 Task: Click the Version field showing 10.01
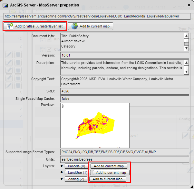coord(125,55)
